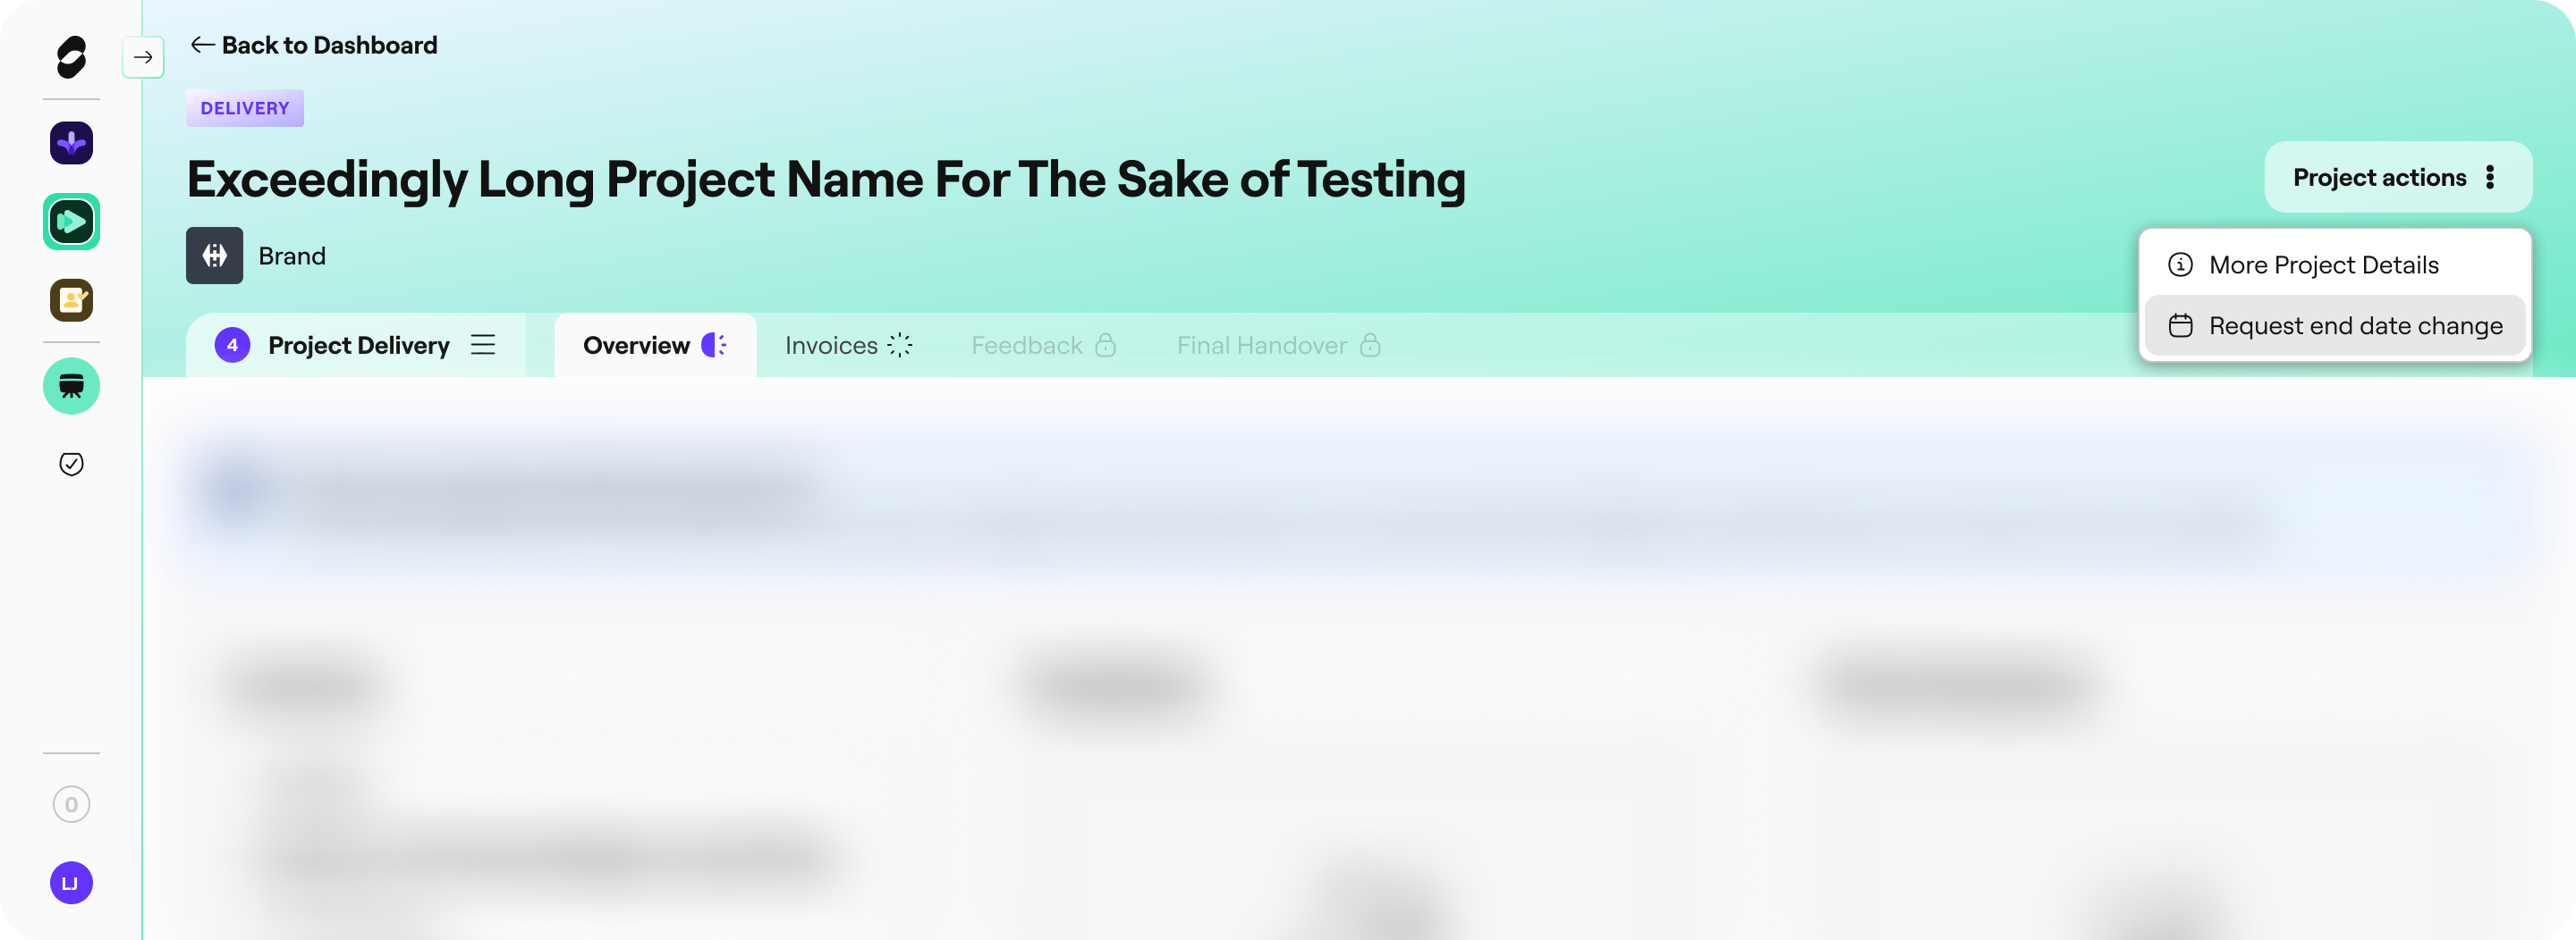Switch to the Invoices tab

pyautogui.click(x=848, y=345)
